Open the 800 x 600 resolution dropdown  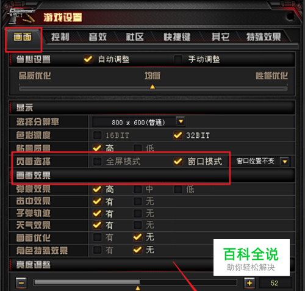click(x=181, y=121)
